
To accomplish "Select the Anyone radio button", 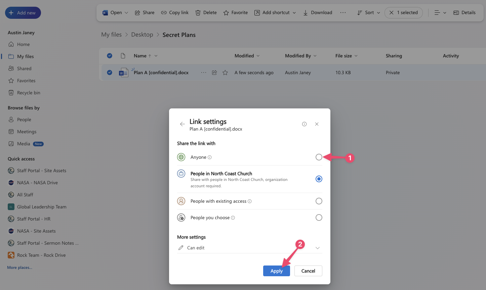I will tap(319, 157).
